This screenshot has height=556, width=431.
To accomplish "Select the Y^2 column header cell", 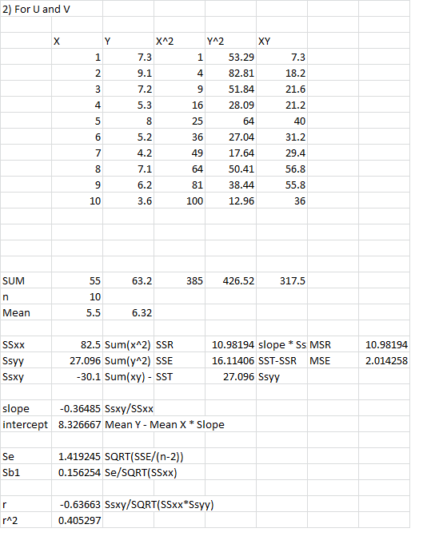I will tap(230, 41).
